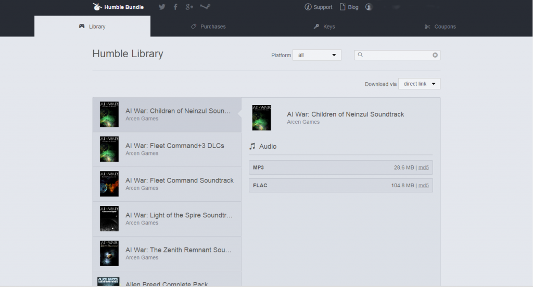The image size is (533, 287).
Task: Click the '28.6 MB' file size
Action: coord(404,167)
